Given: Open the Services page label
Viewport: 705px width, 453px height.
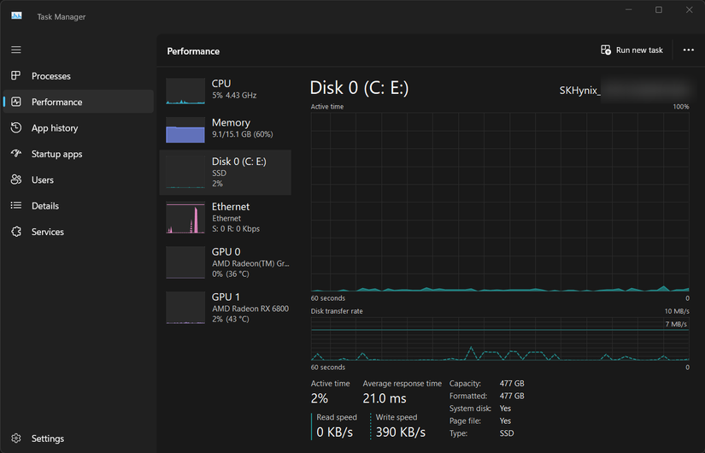Looking at the screenshot, I should point(48,232).
